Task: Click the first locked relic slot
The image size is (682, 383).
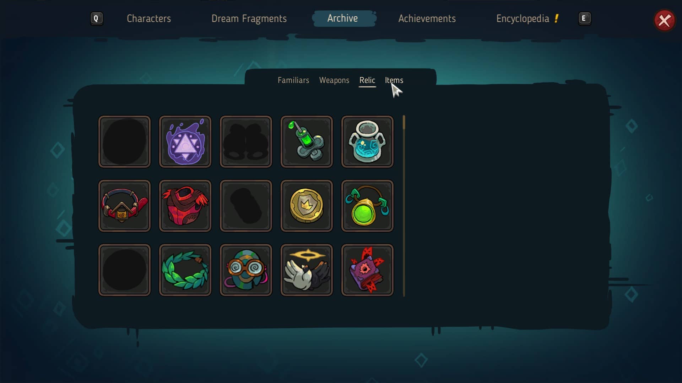Action: (x=124, y=141)
